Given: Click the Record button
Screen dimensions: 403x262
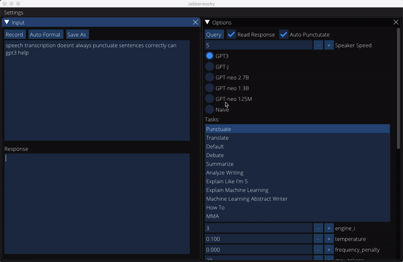Looking at the screenshot, I should (15, 34).
